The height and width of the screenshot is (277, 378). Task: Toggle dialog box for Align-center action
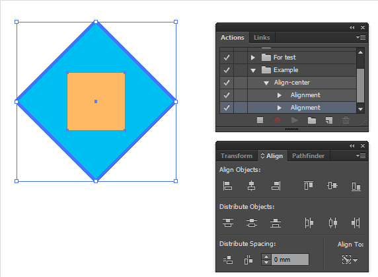click(241, 83)
